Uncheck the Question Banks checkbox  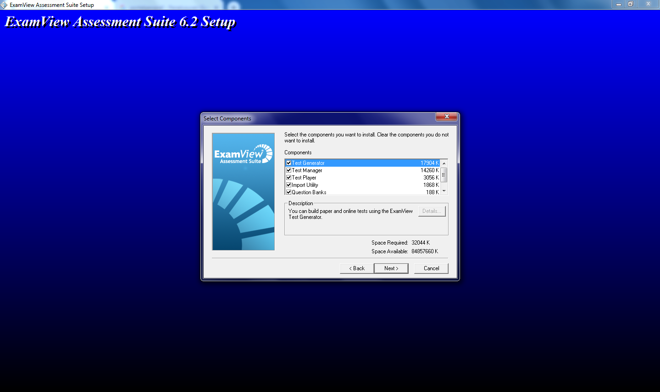coord(288,192)
